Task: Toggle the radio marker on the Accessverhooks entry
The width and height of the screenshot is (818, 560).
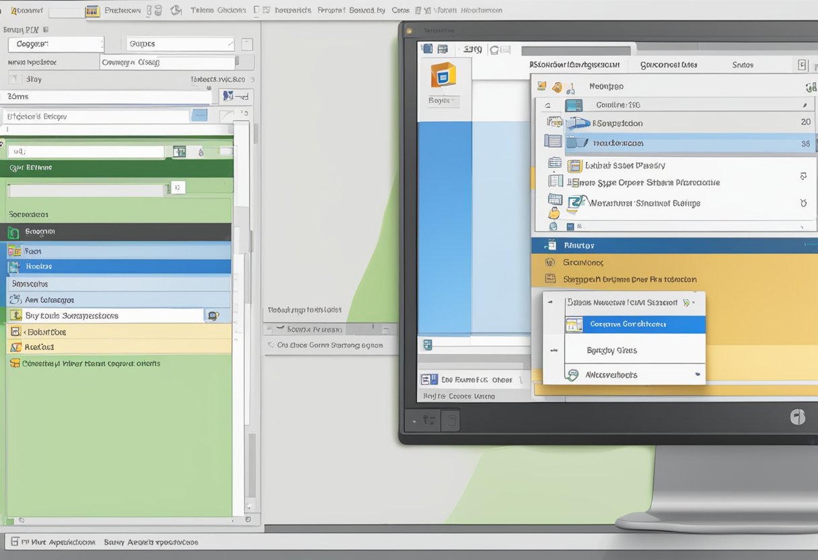Action: 572,374
